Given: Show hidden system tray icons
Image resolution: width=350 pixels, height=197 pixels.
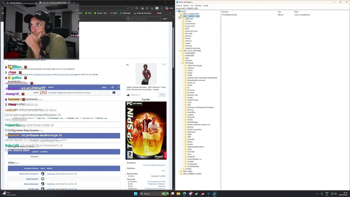Looking at the screenshot, I should (317, 194).
